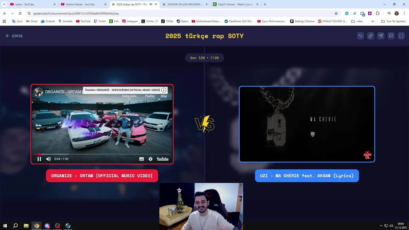
Task: Open the Chrome three-dot menu
Action: [x=405, y=13]
